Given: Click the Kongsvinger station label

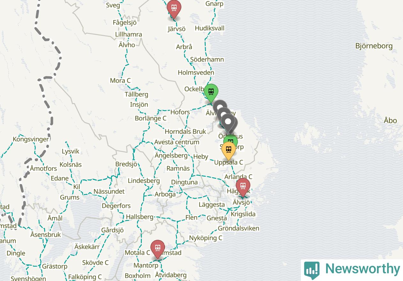Looking at the screenshot, I should click(31, 139).
